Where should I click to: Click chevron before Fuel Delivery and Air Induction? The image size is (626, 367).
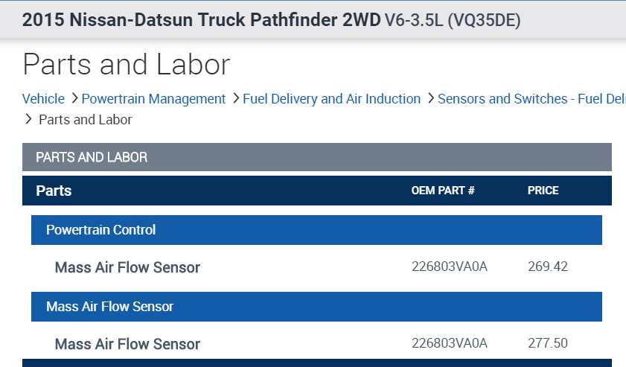(234, 98)
